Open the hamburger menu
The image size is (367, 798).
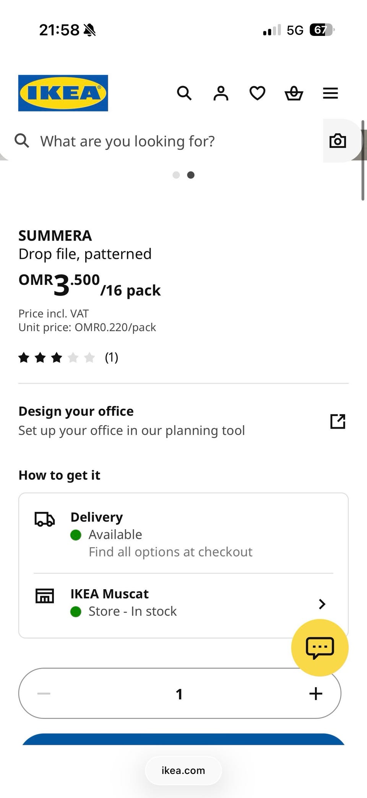pos(330,93)
